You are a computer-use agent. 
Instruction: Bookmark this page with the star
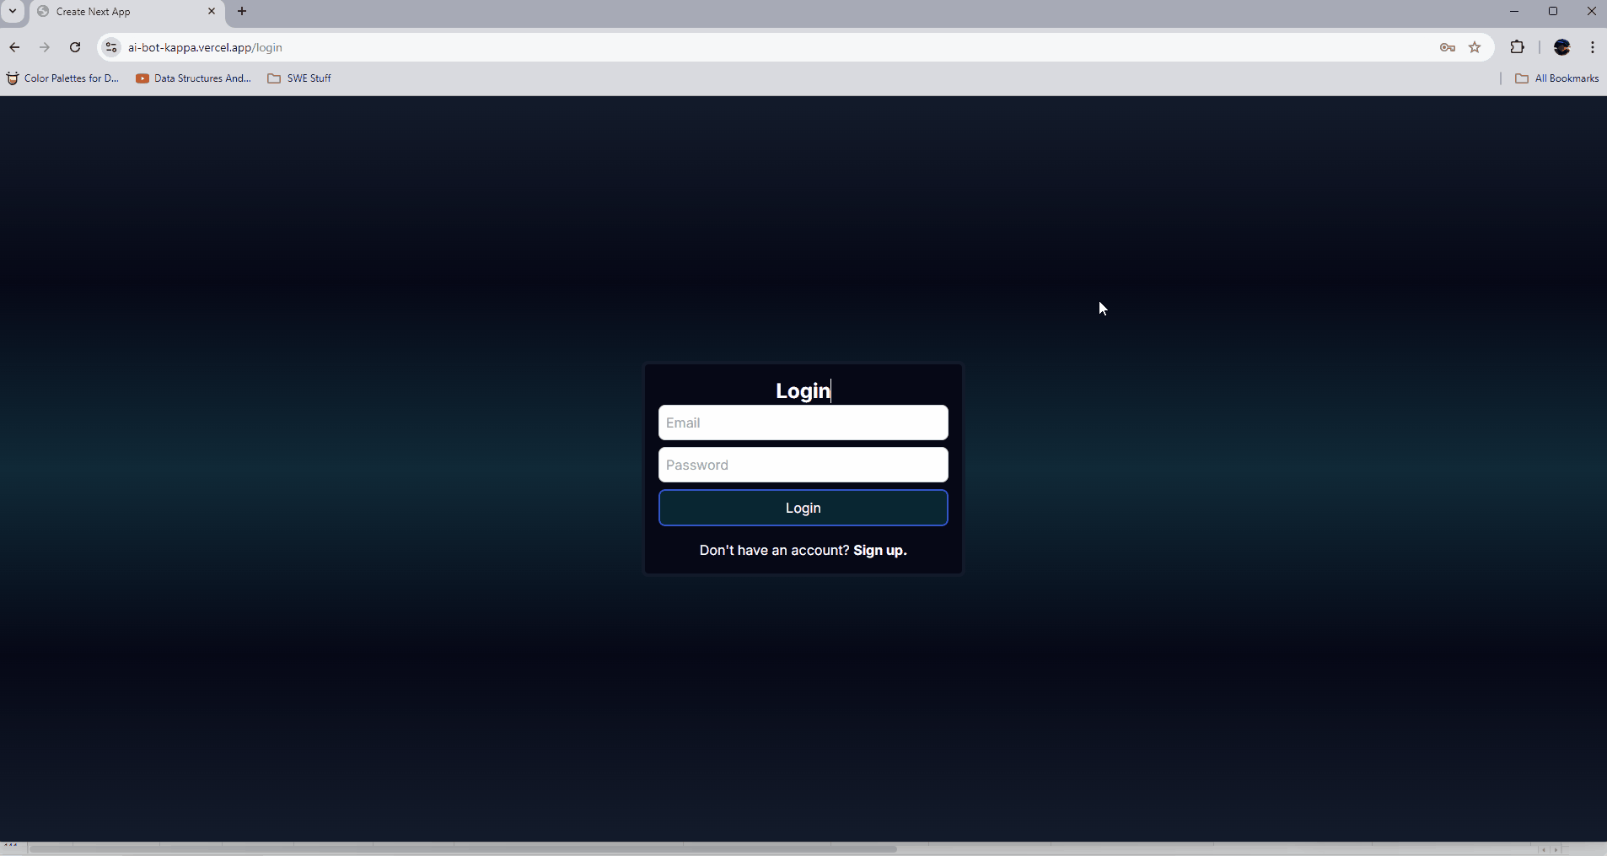tap(1475, 47)
